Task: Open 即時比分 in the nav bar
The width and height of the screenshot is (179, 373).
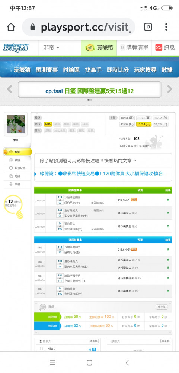Action: (118, 70)
